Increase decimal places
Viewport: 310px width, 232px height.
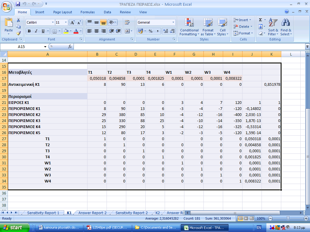click(166, 31)
